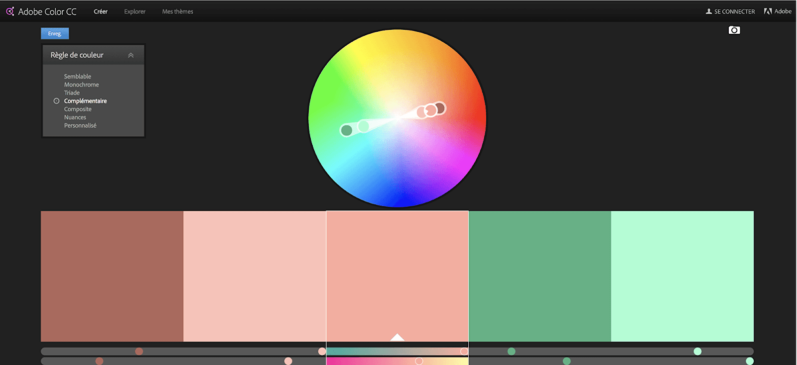Image resolution: width=797 pixels, height=365 pixels.
Task: Collapse the Règle de couleur panel chevron
Action: pos(131,55)
